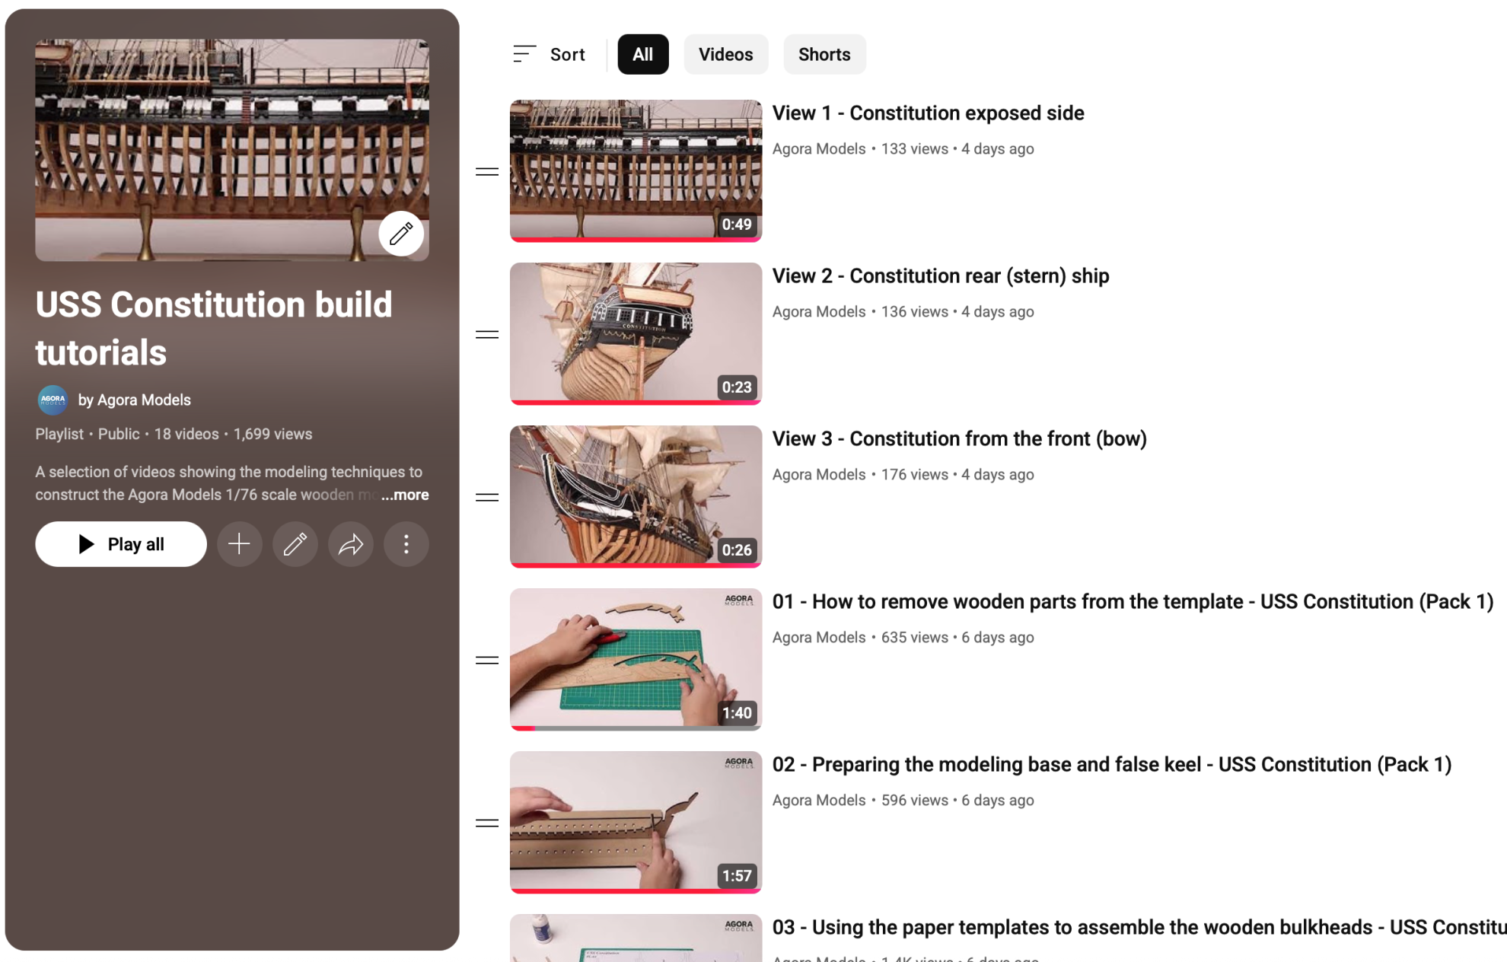This screenshot has width=1507, height=962.
Task: Switch to the Videos filter chip
Action: 726,54
